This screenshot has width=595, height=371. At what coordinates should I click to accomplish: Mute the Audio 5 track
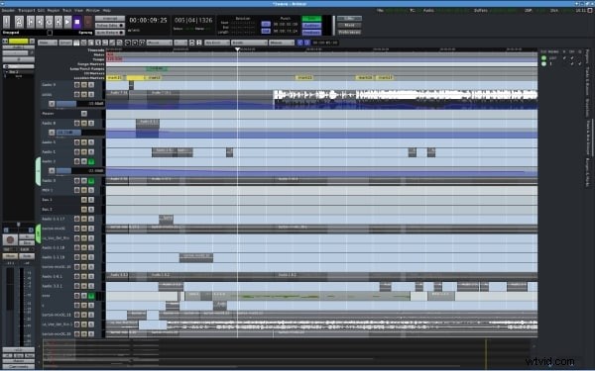(84, 142)
